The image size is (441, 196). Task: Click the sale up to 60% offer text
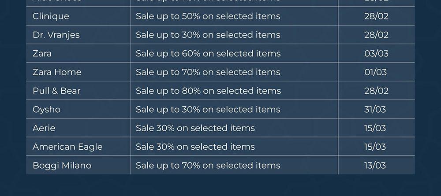click(208, 54)
